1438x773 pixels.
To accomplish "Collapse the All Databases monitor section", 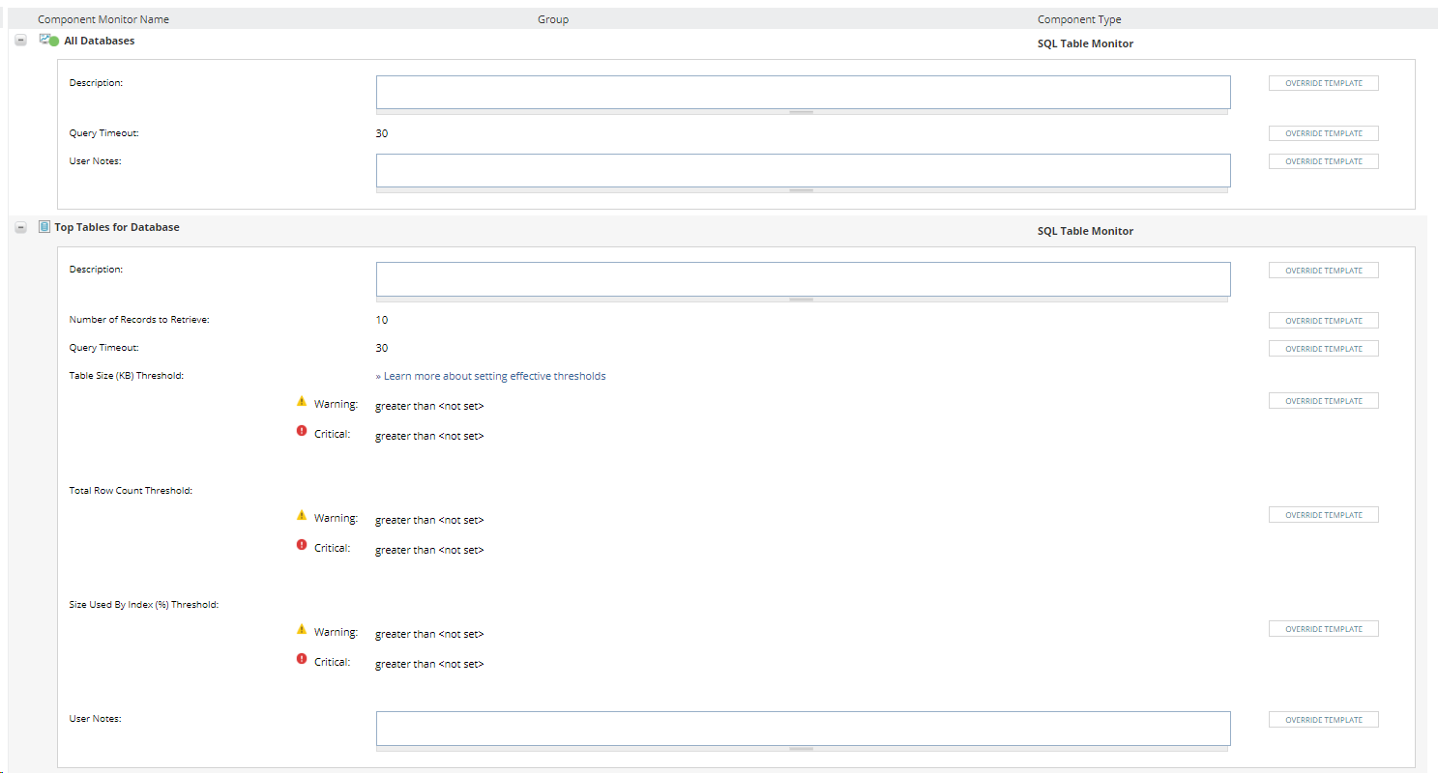I will [20, 40].
